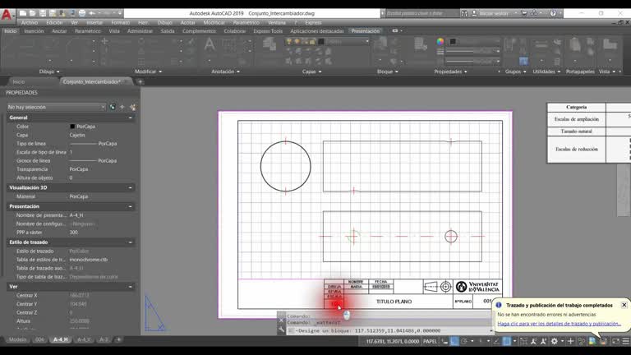Viewport: 631px width, 355px height.
Task: Click the workspace settings gear in status bar
Action: click(554, 341)
